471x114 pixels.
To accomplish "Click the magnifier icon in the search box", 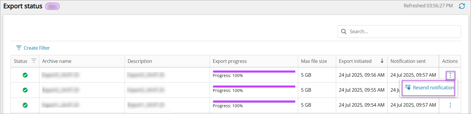I will 344,31.
